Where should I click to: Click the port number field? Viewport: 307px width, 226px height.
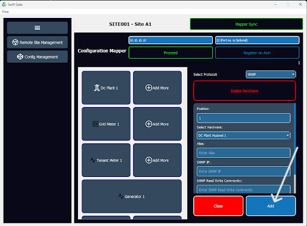257,40
